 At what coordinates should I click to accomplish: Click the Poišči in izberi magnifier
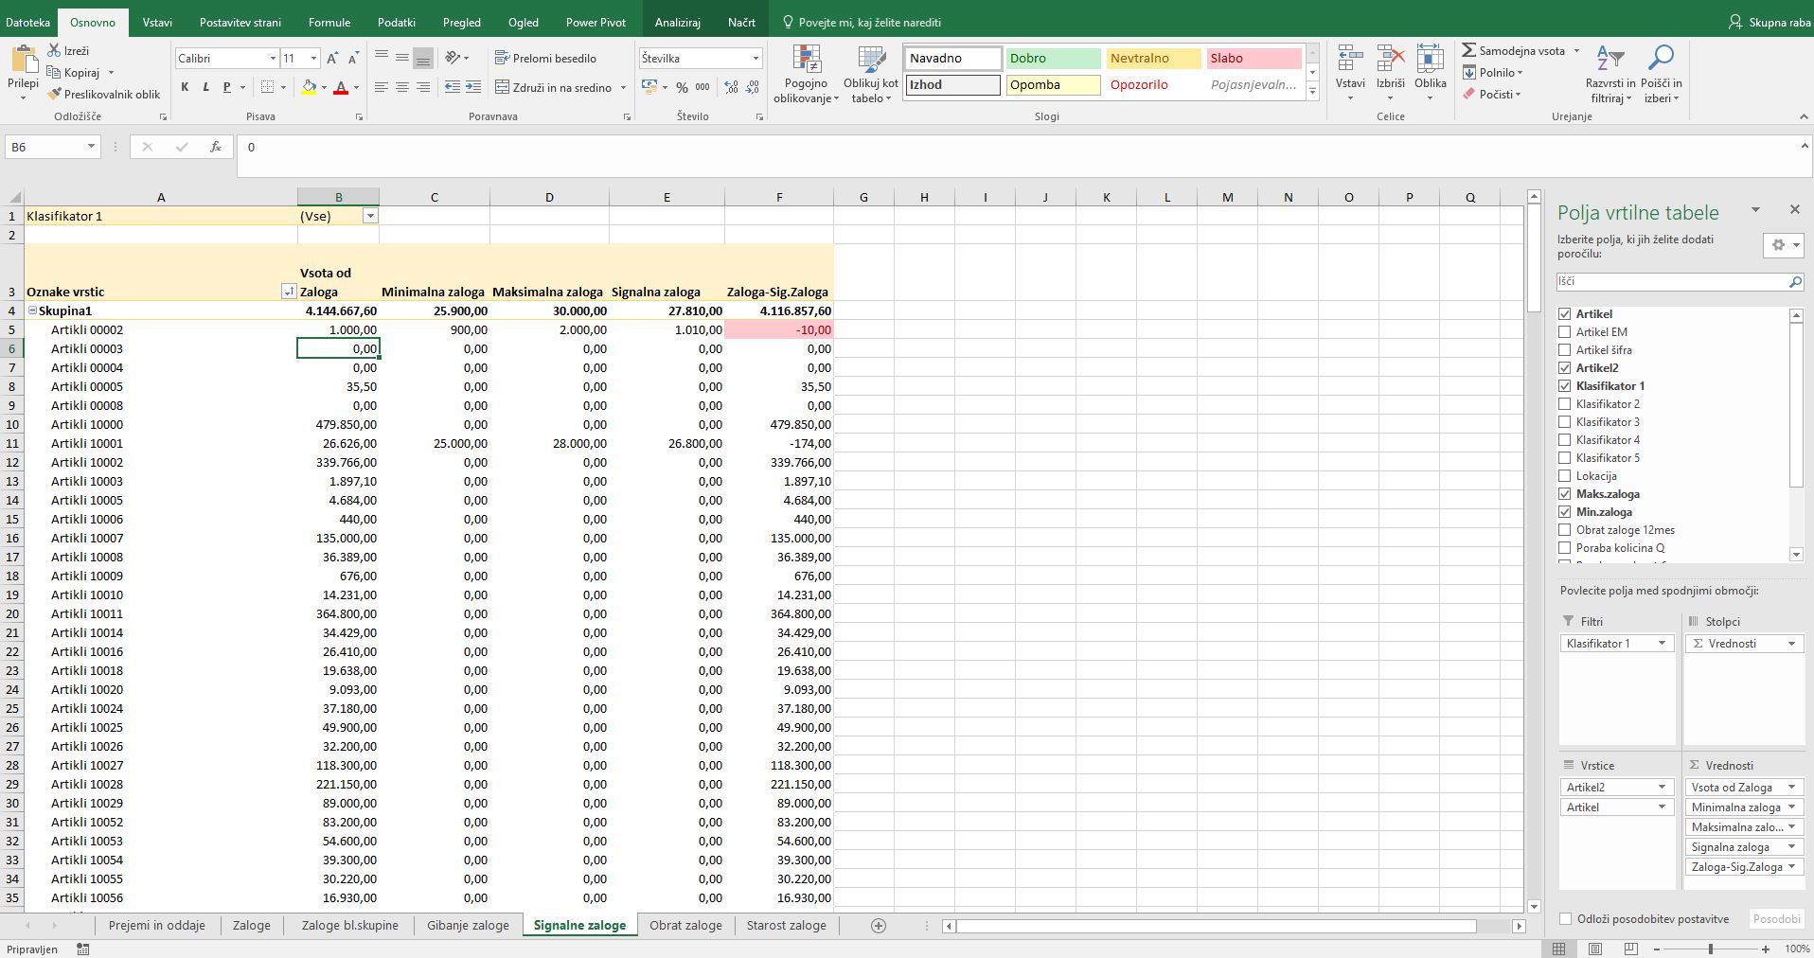pyautogui.click(x=1661, y=58)
